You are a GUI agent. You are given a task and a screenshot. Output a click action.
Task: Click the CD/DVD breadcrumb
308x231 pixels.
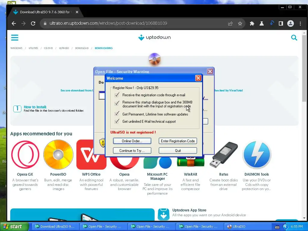(48, 48)
